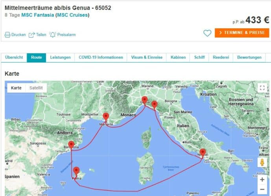Zoom in on the map

pyautogui.click(x=262, y=180)
